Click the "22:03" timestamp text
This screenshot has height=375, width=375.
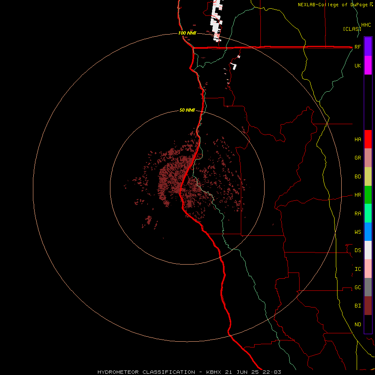(x=272, y=372)
